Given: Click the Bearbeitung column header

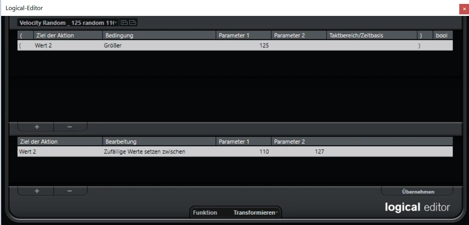Looking at the screenshot, I should tap(159, 142).
